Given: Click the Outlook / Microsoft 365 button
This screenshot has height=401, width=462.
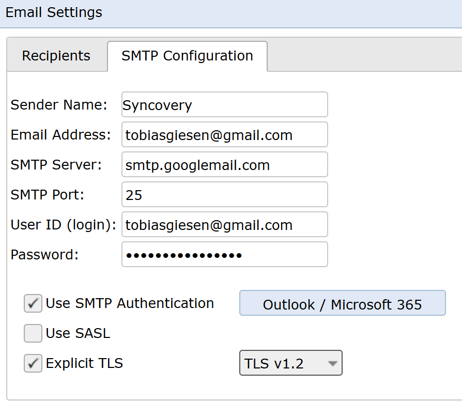Looking at the screenshot, I should pos(342,303).
